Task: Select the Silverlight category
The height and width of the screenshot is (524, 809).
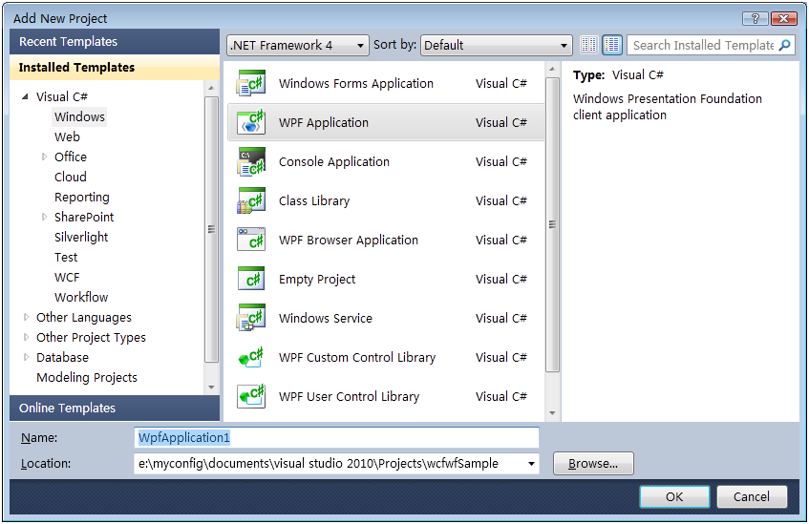Action: 81,238
